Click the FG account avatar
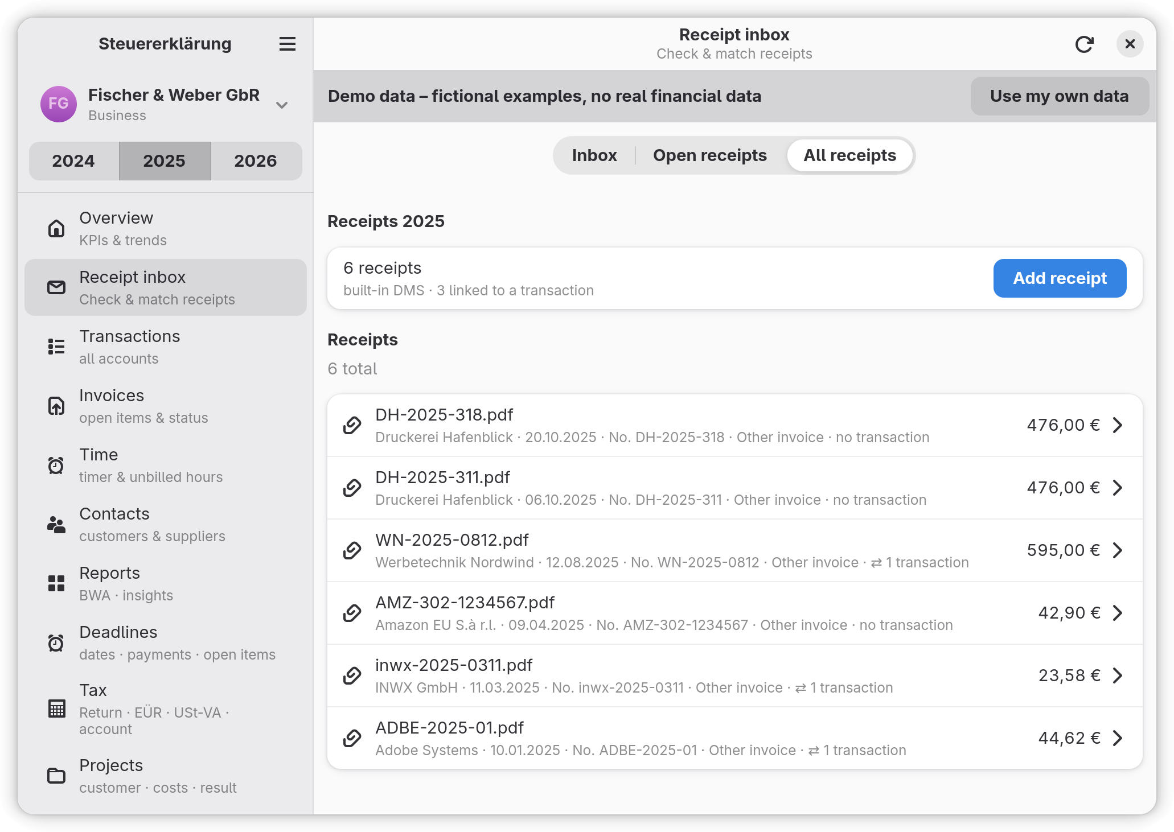Image resolution: width=1174 pixels, height=832 pixels. (59, 104)
